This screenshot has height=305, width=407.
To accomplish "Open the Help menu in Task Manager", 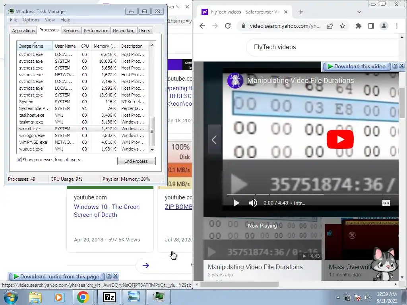I will click(65, 20).
